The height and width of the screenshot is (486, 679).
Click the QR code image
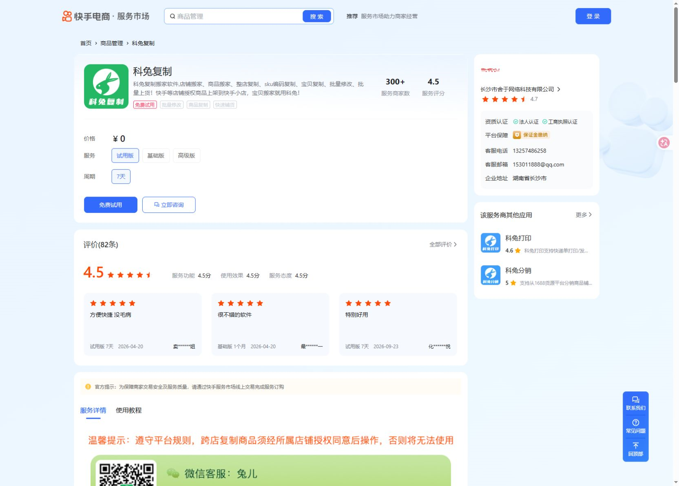126,473
